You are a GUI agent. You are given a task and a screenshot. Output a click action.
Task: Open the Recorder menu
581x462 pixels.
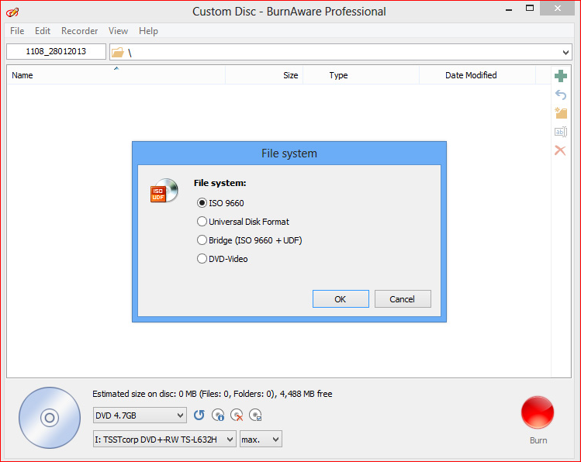[80, 31]
